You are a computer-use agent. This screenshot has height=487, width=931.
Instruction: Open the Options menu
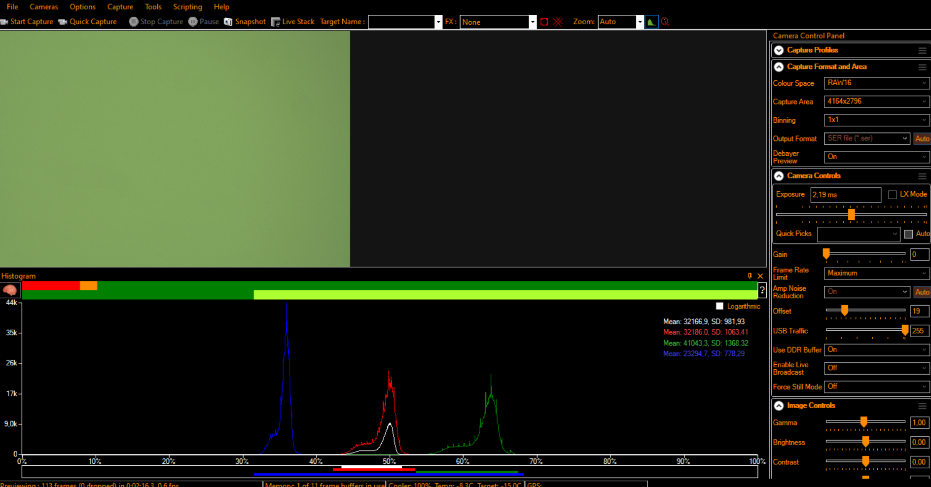click(x=82, y=7)
